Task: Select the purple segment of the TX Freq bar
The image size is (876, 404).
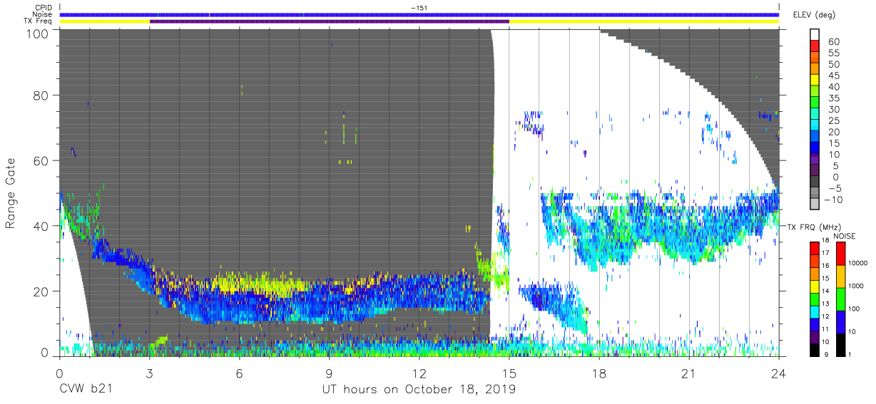Action: coord(330,21)
